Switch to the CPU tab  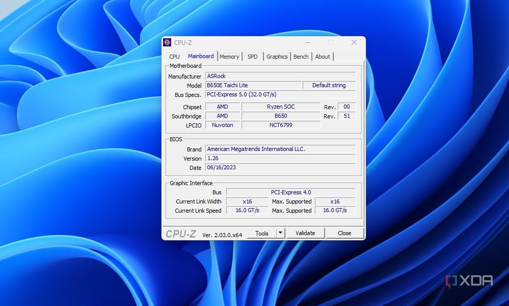pos(174,57)
